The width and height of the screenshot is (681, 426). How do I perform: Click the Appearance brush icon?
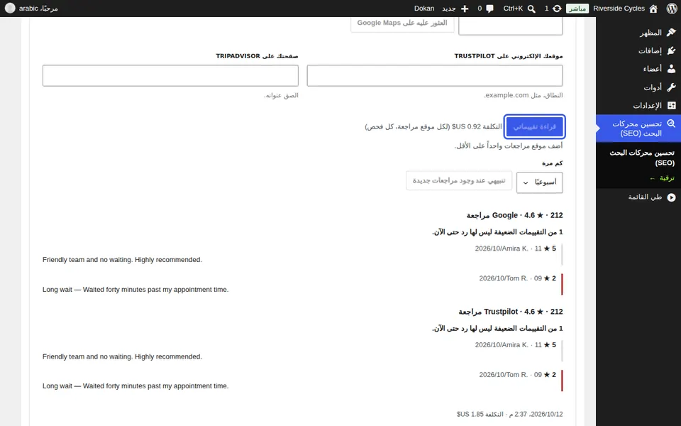[x=671, y=32]
